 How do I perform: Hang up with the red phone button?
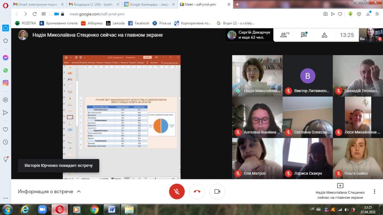pyautogui.click(x=197, y=191)
